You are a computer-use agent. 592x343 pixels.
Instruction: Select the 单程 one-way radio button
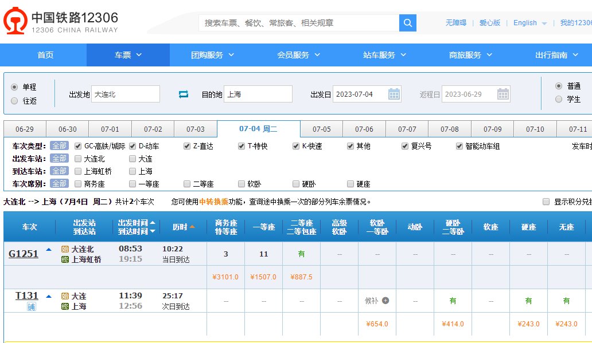(x=14, y=87)
